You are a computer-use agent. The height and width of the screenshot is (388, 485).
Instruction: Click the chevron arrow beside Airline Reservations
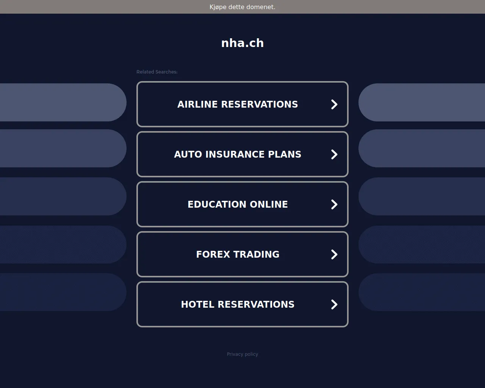[x=334, y=104]
